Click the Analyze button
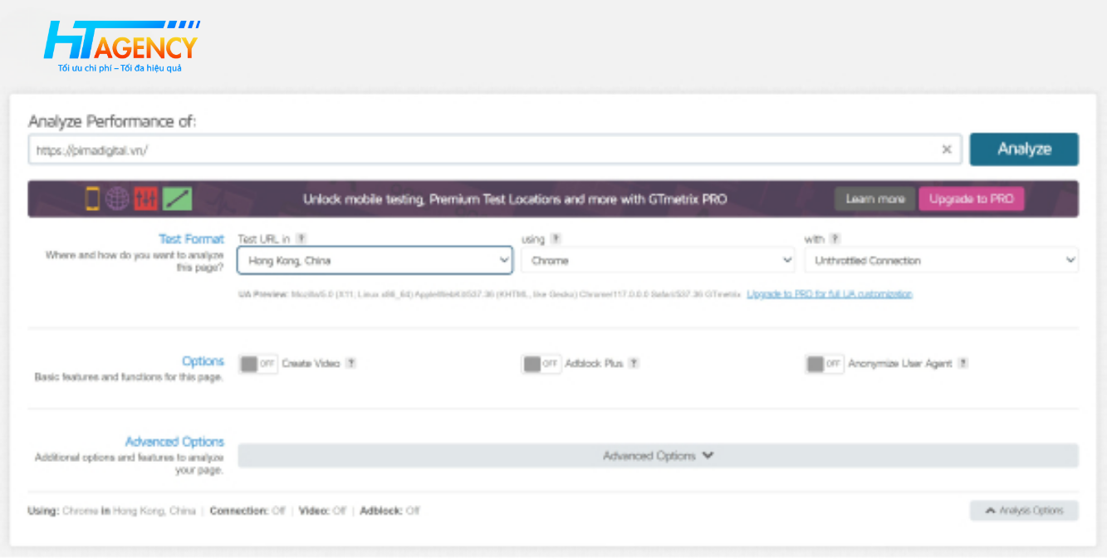 click(x=1024, y=150)
